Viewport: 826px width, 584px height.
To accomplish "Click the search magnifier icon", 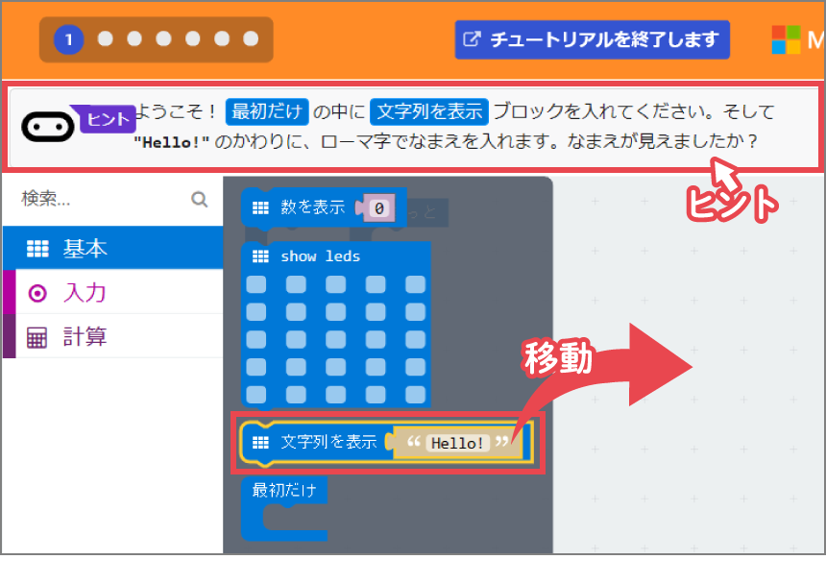I will coord(199,199).
